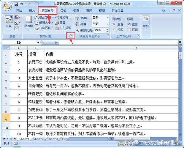184x148 pixels.
Task: Launch Scale to Fit dialog
Action: pyautogui.click(x=108, y=35)
